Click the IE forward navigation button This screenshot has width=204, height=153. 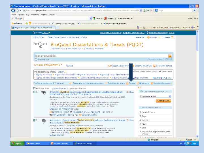coord(17,10)
